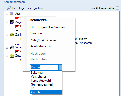Choose Bearbeiten in the context menu
The height and width of the screenshot is (96, 121).
click(x=38, y=20)
